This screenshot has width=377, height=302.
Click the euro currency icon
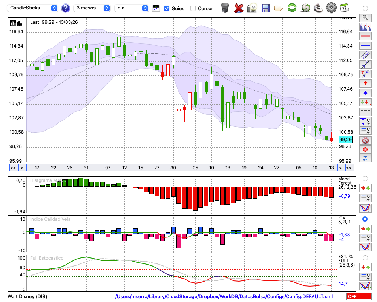coord(318,8)
